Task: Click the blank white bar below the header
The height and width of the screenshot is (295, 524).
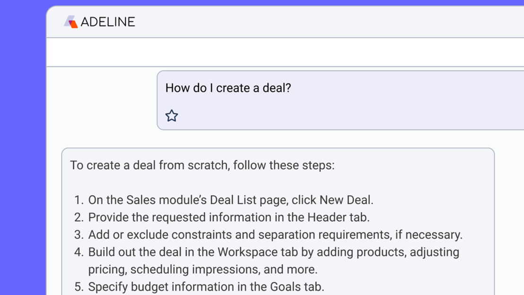Action: click(284, 52)
